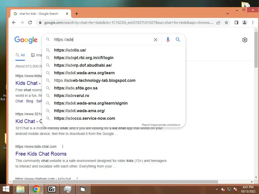This screenshot has width=259, height=194.
Task: Switch to the All results tab
Action: (x=20, y=55)
